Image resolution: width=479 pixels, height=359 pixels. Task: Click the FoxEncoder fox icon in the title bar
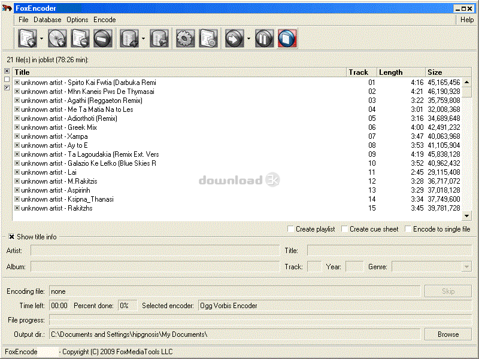7,8
